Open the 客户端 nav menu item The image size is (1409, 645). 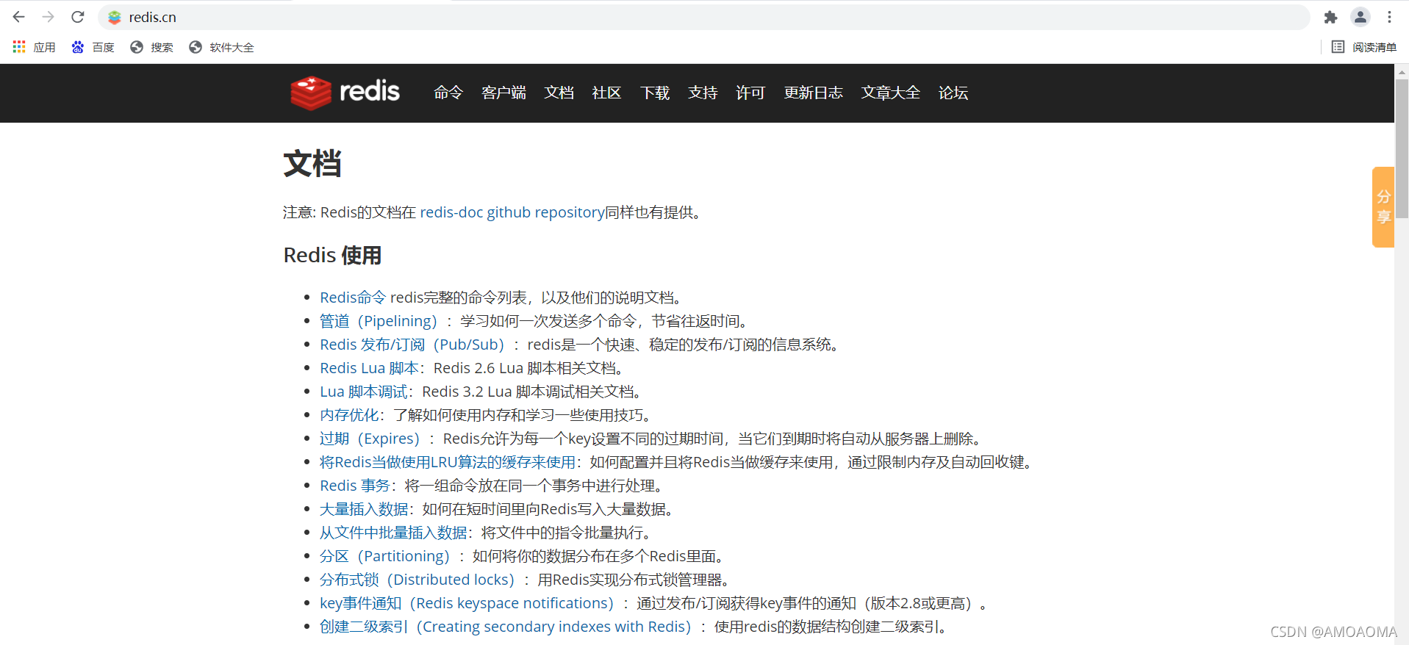pos(503,93)
